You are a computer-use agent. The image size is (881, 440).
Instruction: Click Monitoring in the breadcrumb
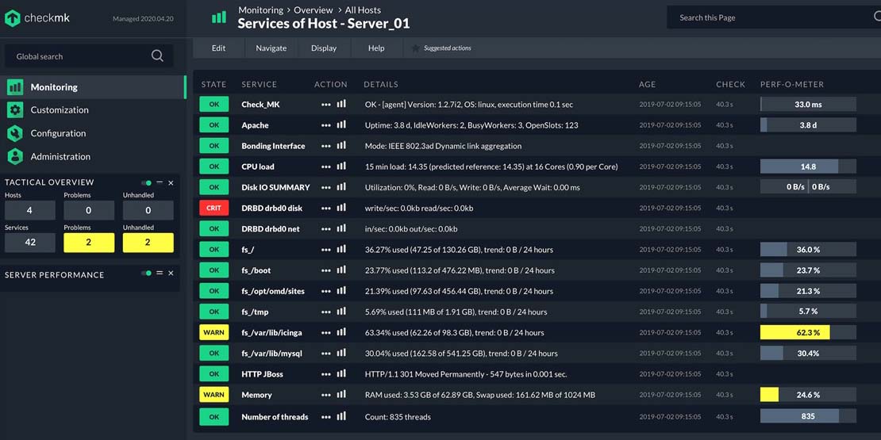coord(260,10)
